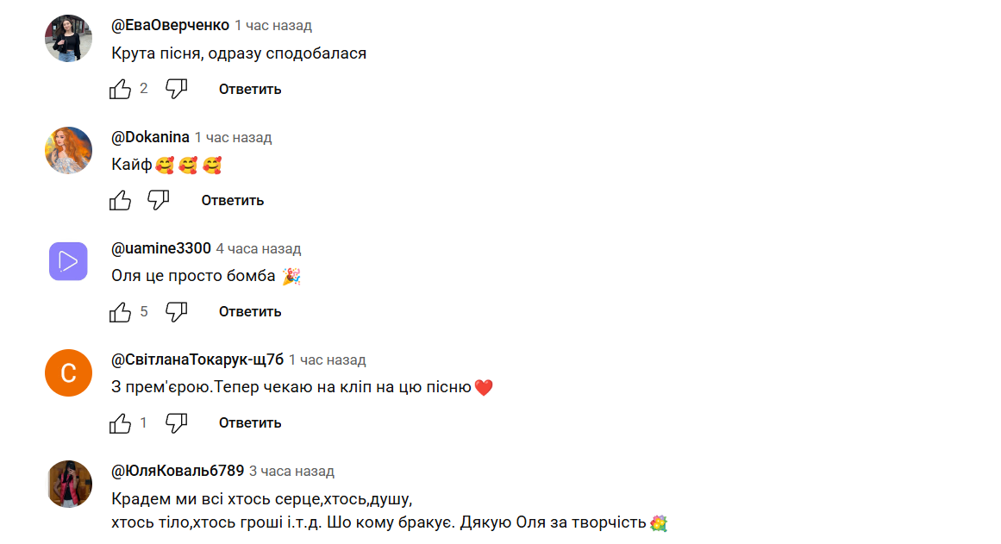Open the @ЕваОверченко channel link
The image size is (1001, 544).
point(170,26)
